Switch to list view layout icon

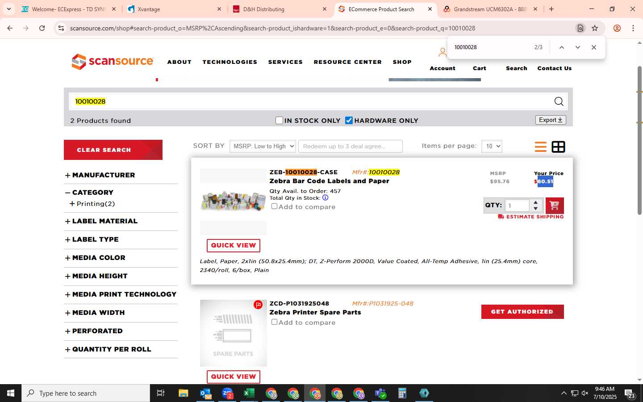(540, 147)
